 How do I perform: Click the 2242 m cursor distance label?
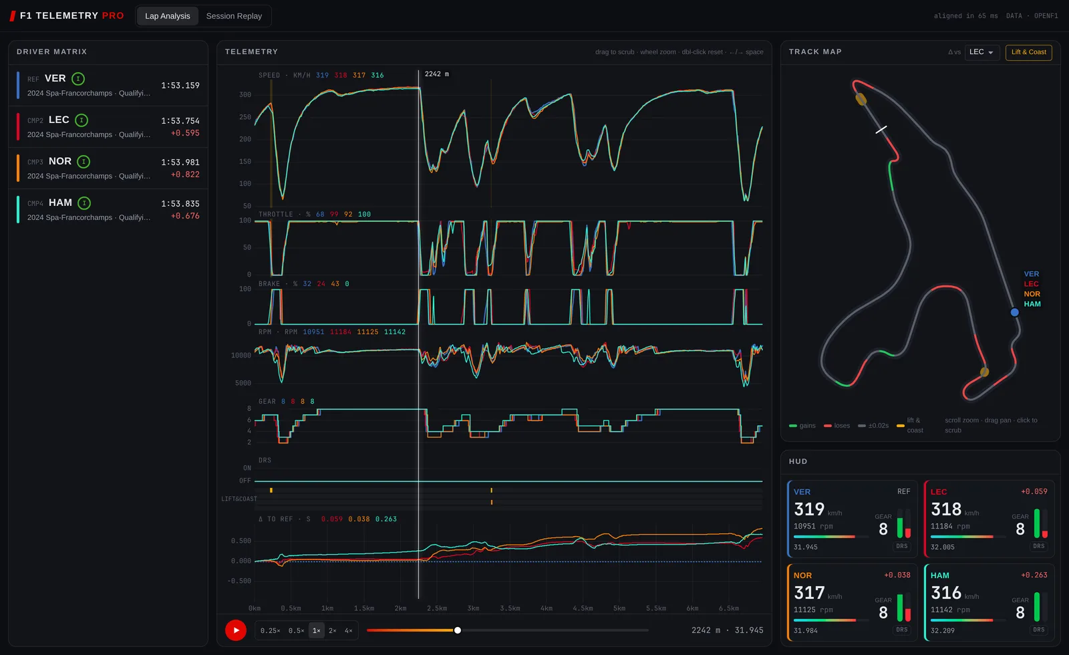[x=437, y=74]
